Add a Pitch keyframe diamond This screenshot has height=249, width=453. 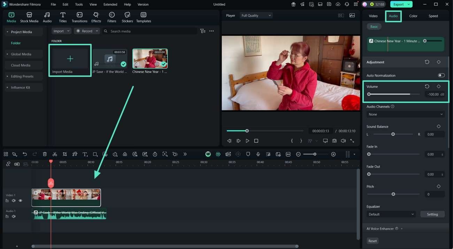(439, 186)
